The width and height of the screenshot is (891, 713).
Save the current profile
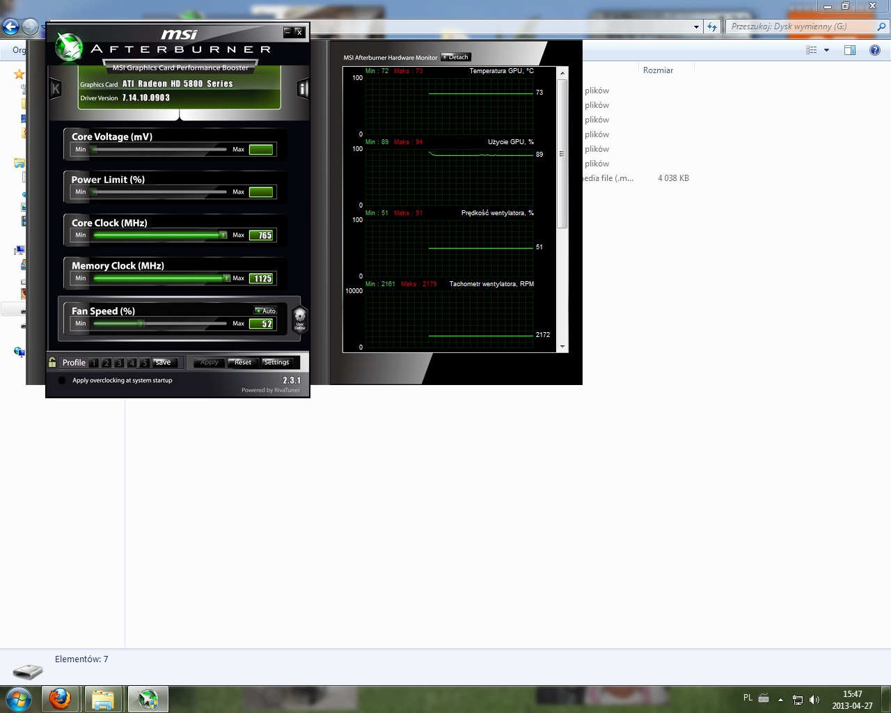pos(166,363)
